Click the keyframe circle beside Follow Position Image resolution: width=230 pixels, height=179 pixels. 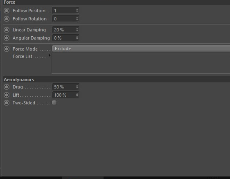point(7,11)
